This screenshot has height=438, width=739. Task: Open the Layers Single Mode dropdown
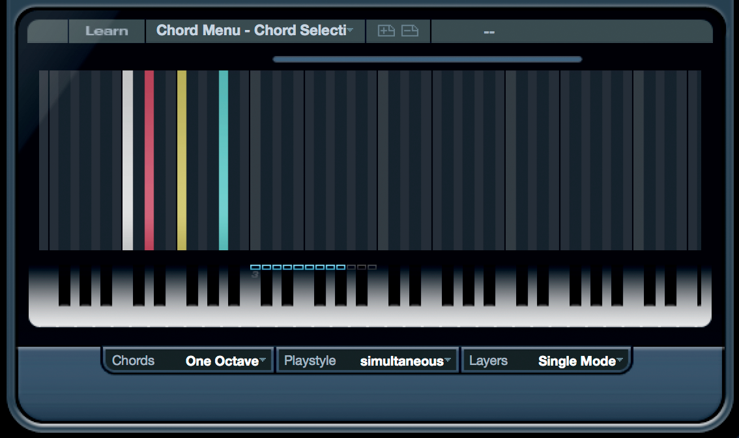tap(545, 360)
